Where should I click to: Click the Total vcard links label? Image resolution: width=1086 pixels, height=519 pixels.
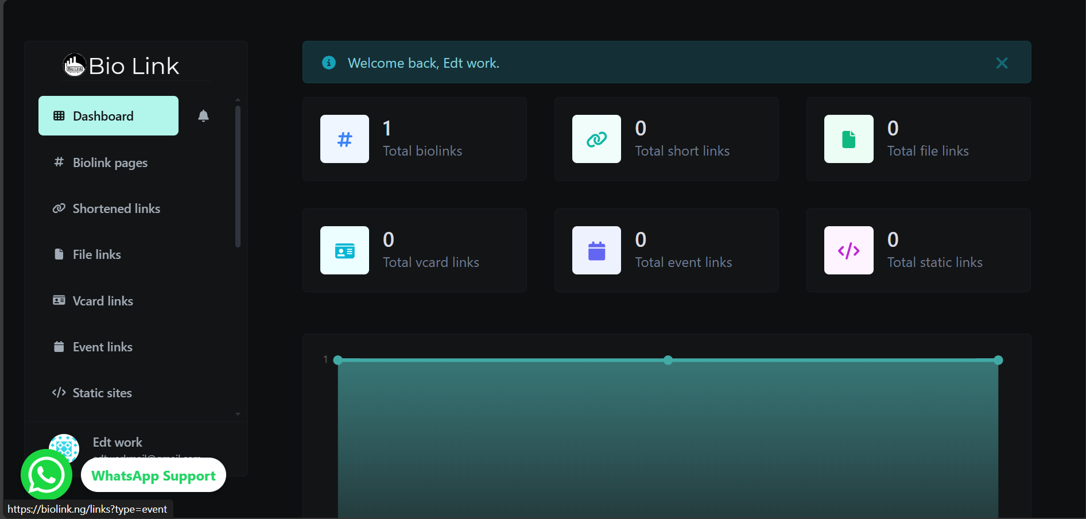[x=430, y=262]
